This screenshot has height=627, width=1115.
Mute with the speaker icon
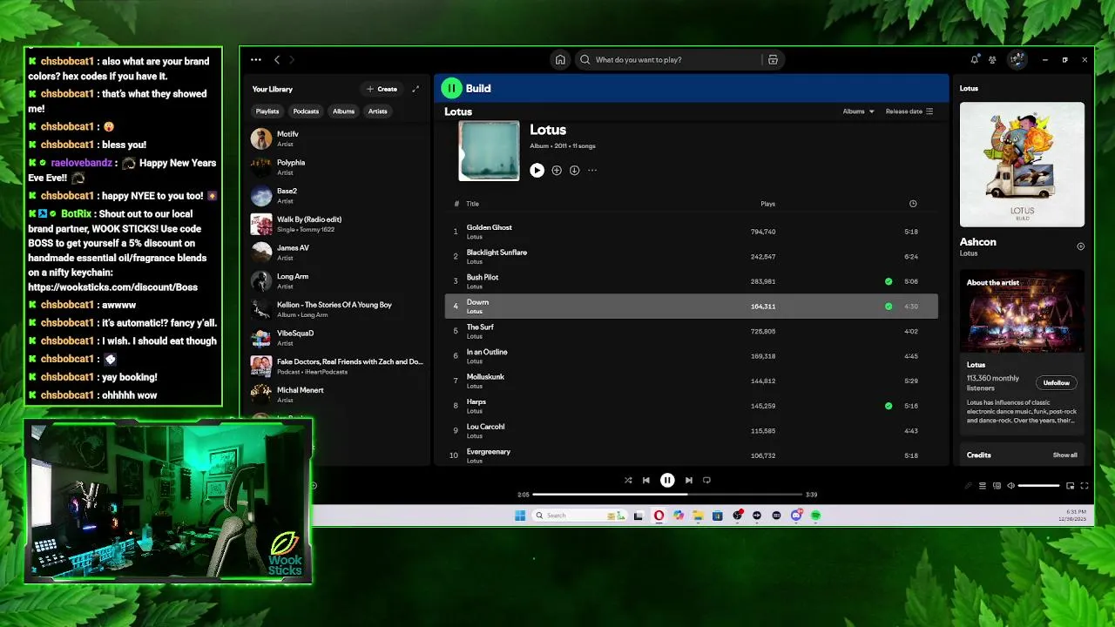pos(1010,486)
